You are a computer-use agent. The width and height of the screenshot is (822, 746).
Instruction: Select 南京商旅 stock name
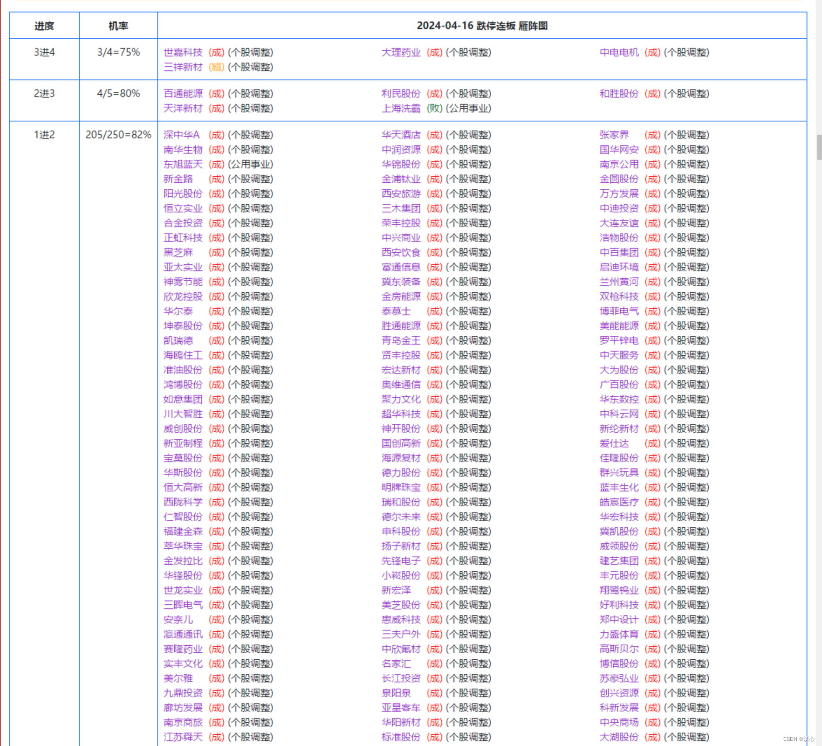[183, 722]
